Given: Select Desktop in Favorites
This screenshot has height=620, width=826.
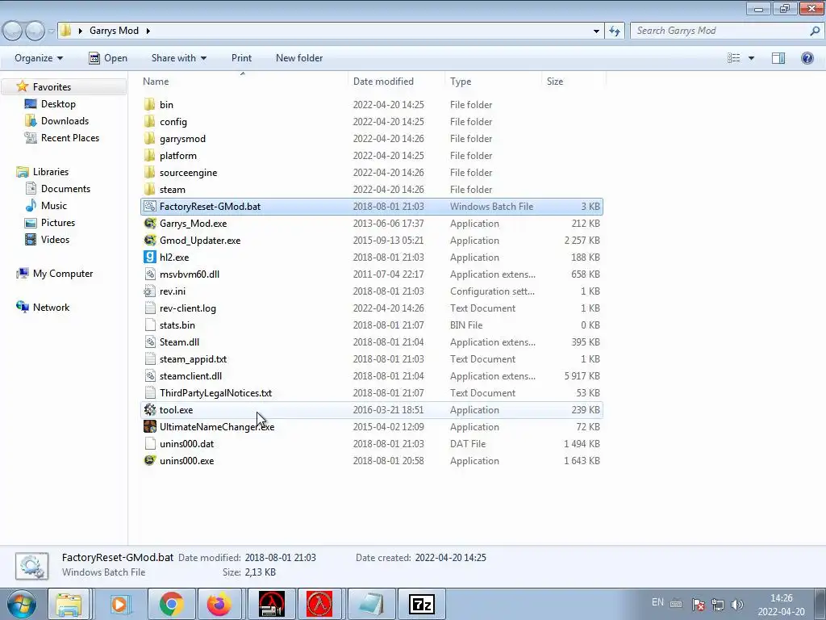Looking at the screenshot, I should (58, 104).
